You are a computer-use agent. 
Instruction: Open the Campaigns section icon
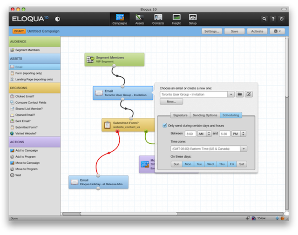[x=120, y=19]
